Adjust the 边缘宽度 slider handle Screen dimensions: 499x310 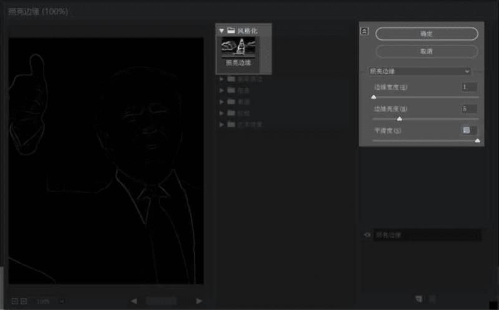click(x=374, y=97)
